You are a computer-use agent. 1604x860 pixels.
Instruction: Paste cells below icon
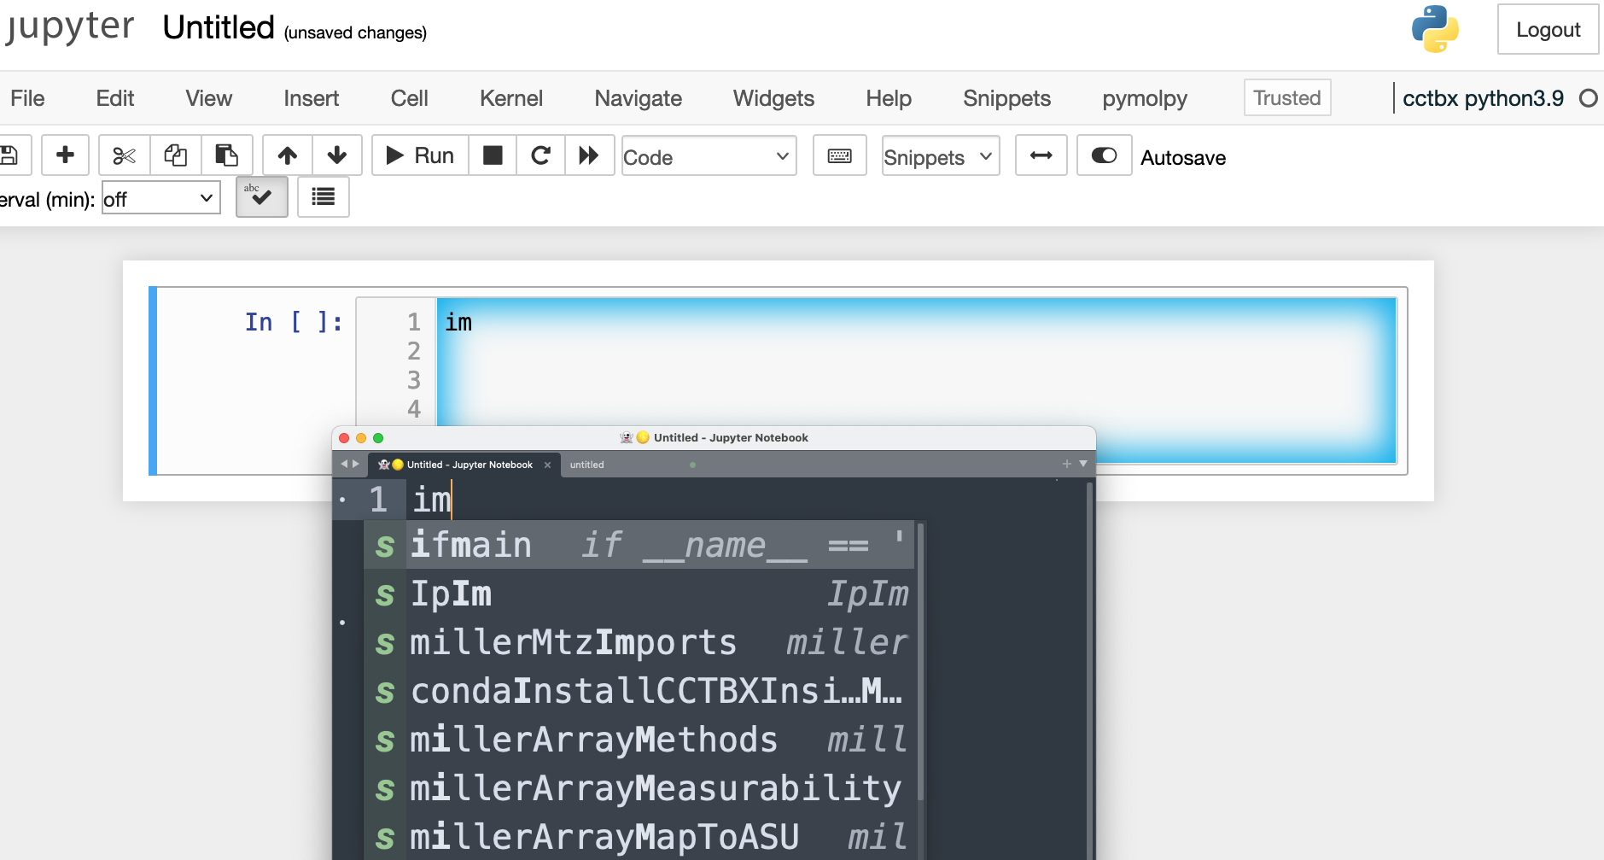[x=227, y=155]
